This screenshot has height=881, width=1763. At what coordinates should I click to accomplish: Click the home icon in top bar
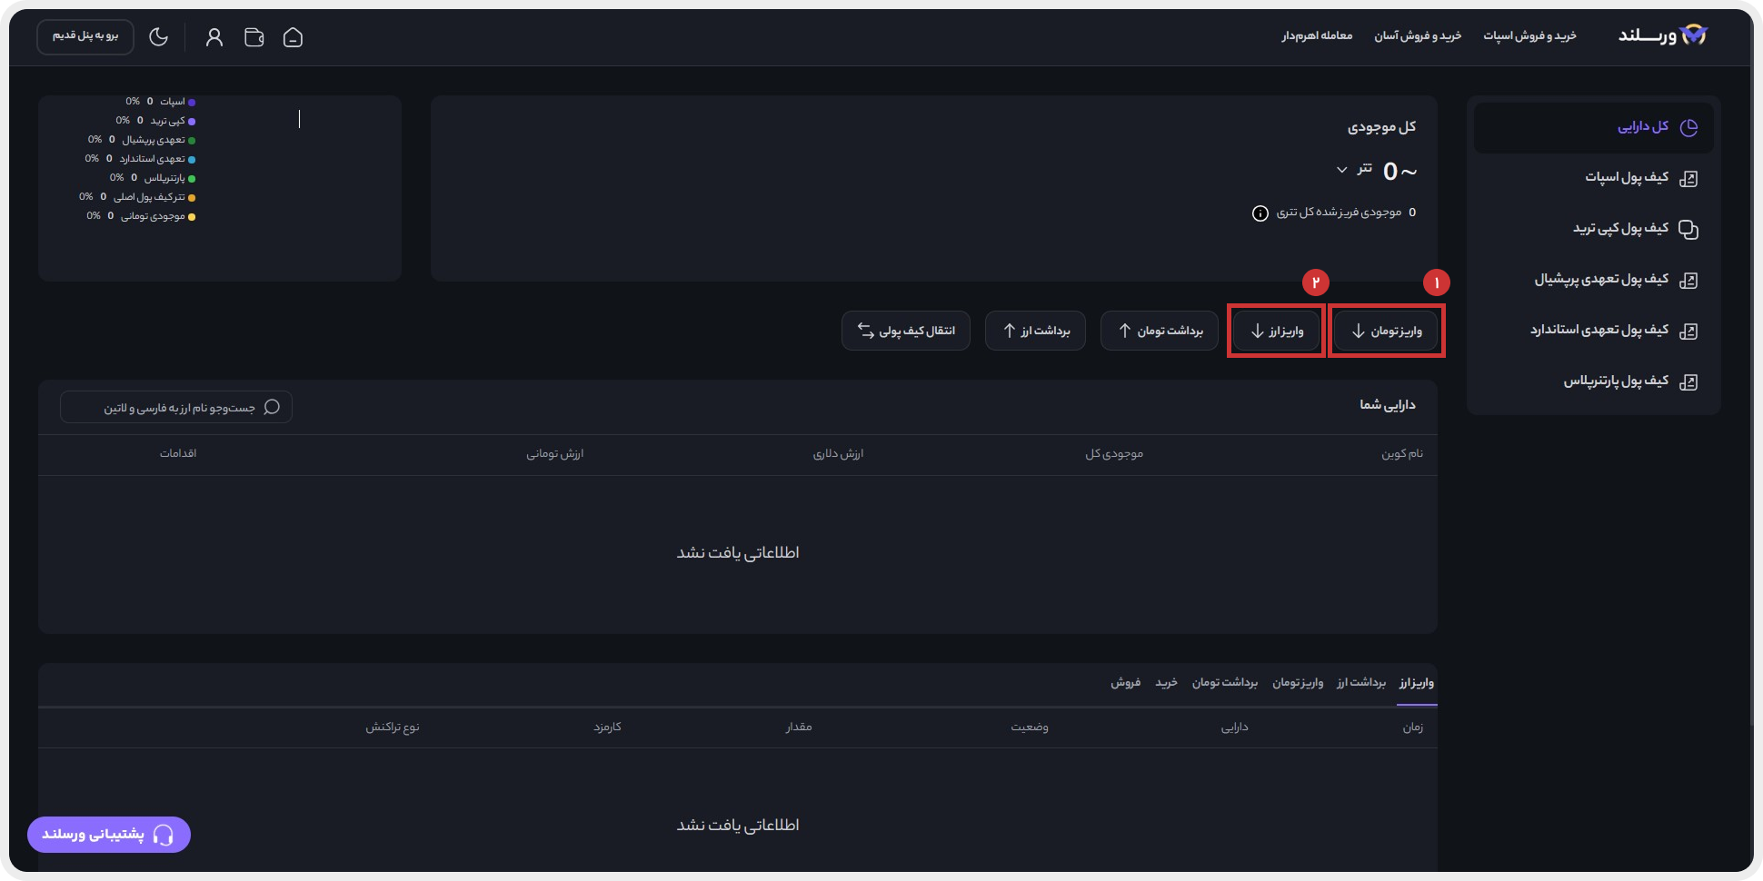pyautogui.click(x=293, y=37)
